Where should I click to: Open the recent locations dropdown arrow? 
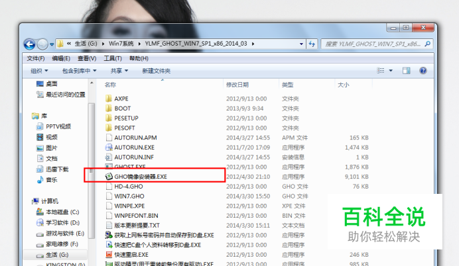(x=52, y=45)
